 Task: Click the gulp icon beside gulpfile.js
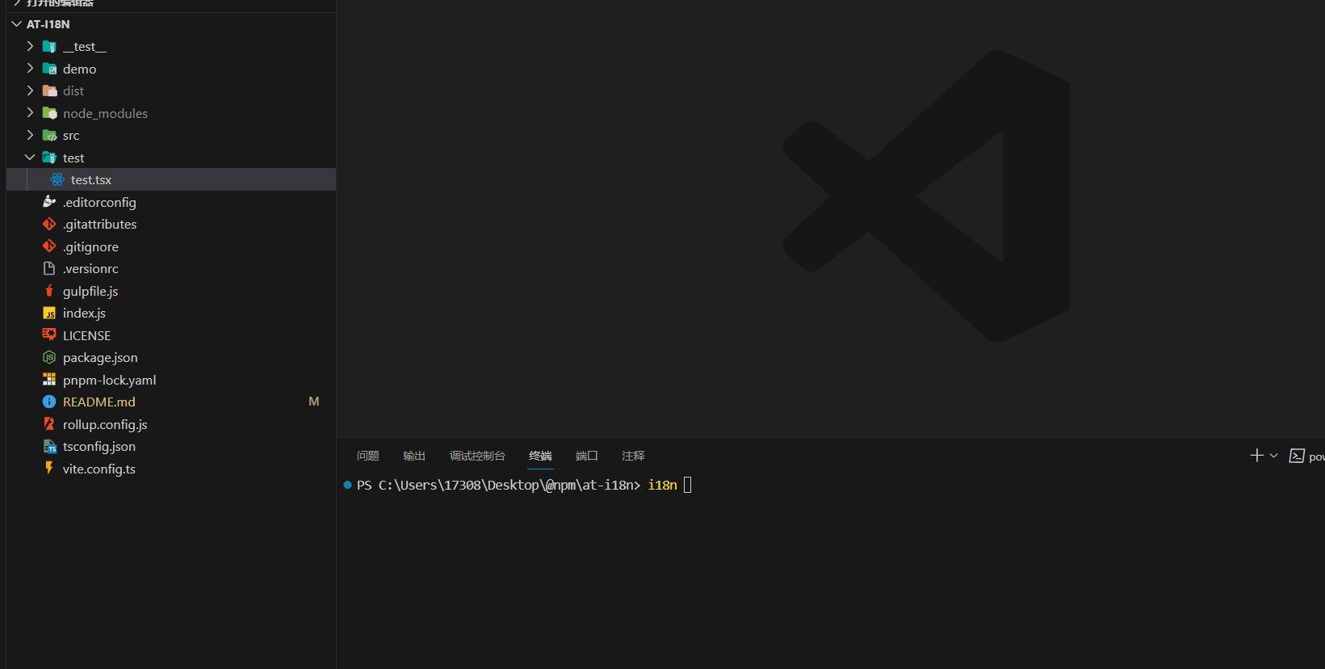(x=49, y=291)
